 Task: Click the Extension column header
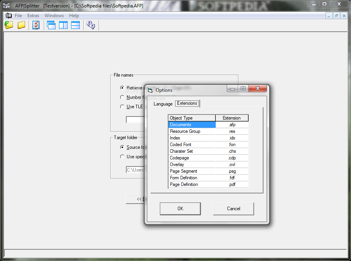(232, 118)
